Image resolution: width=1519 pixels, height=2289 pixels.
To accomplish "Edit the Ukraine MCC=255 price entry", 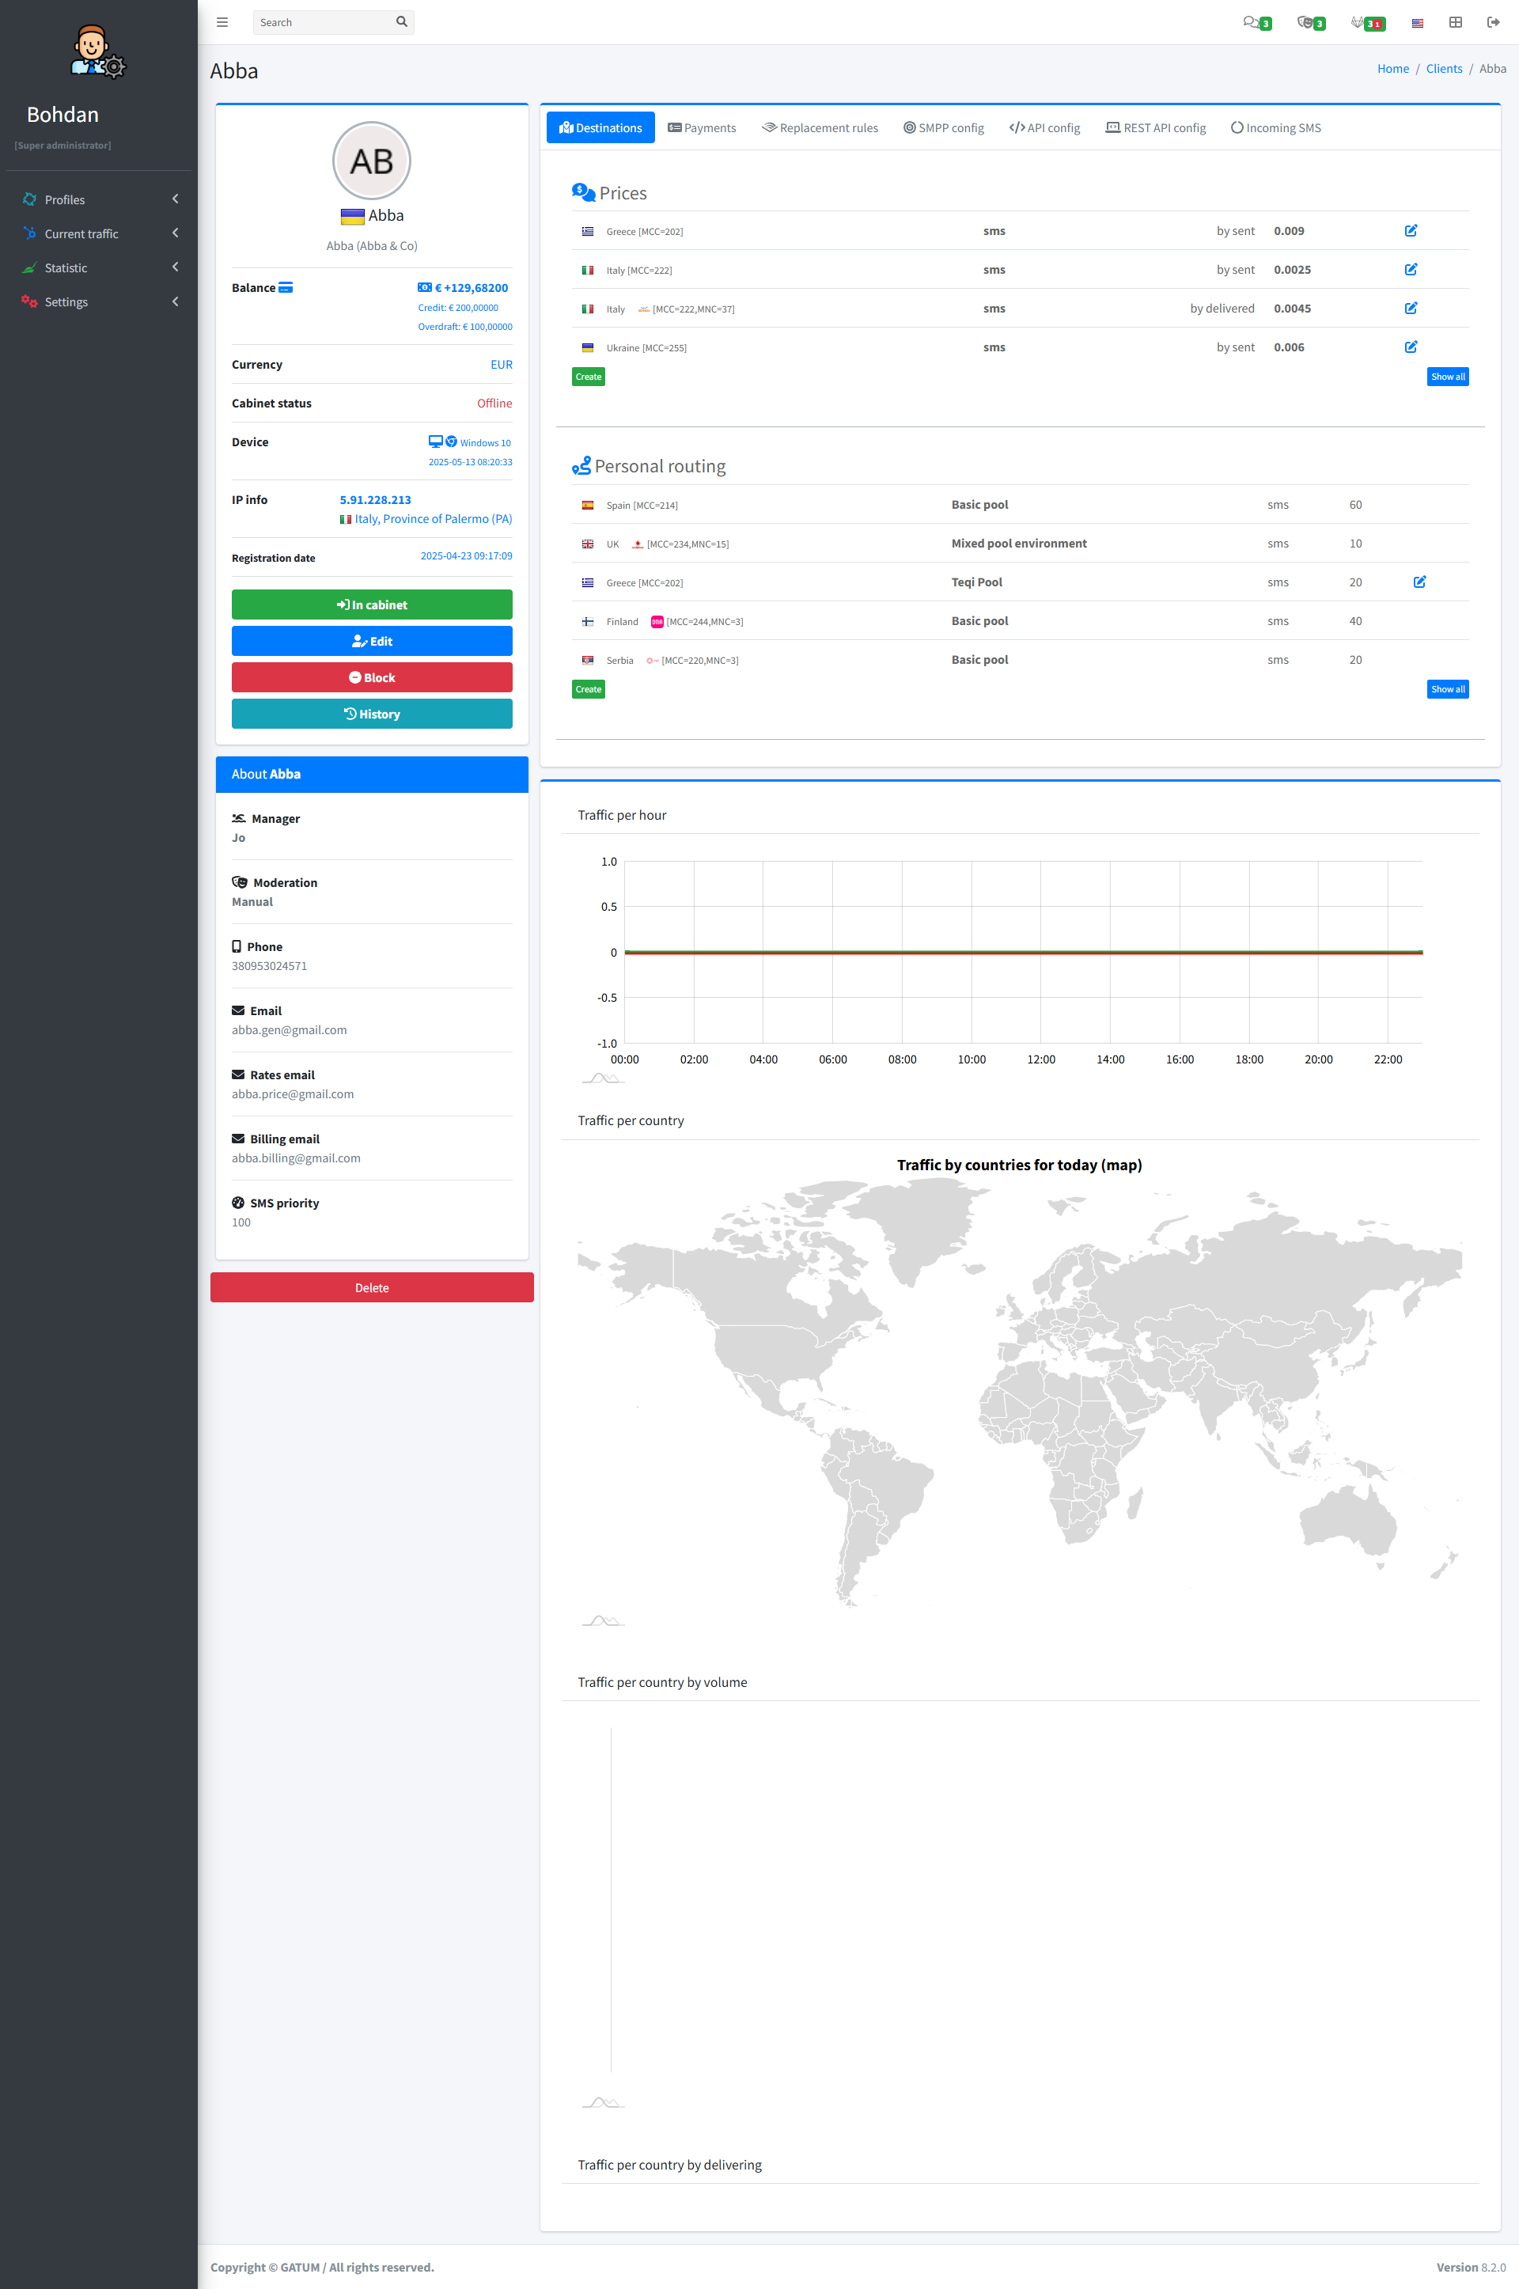I will [x=1411, y=347].
